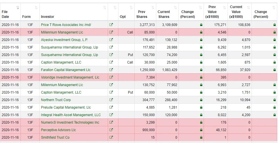The width and height of the screenshot is (279, 143).
Task: Select Current Shares value 3,109,609
Action: point(170,25)
